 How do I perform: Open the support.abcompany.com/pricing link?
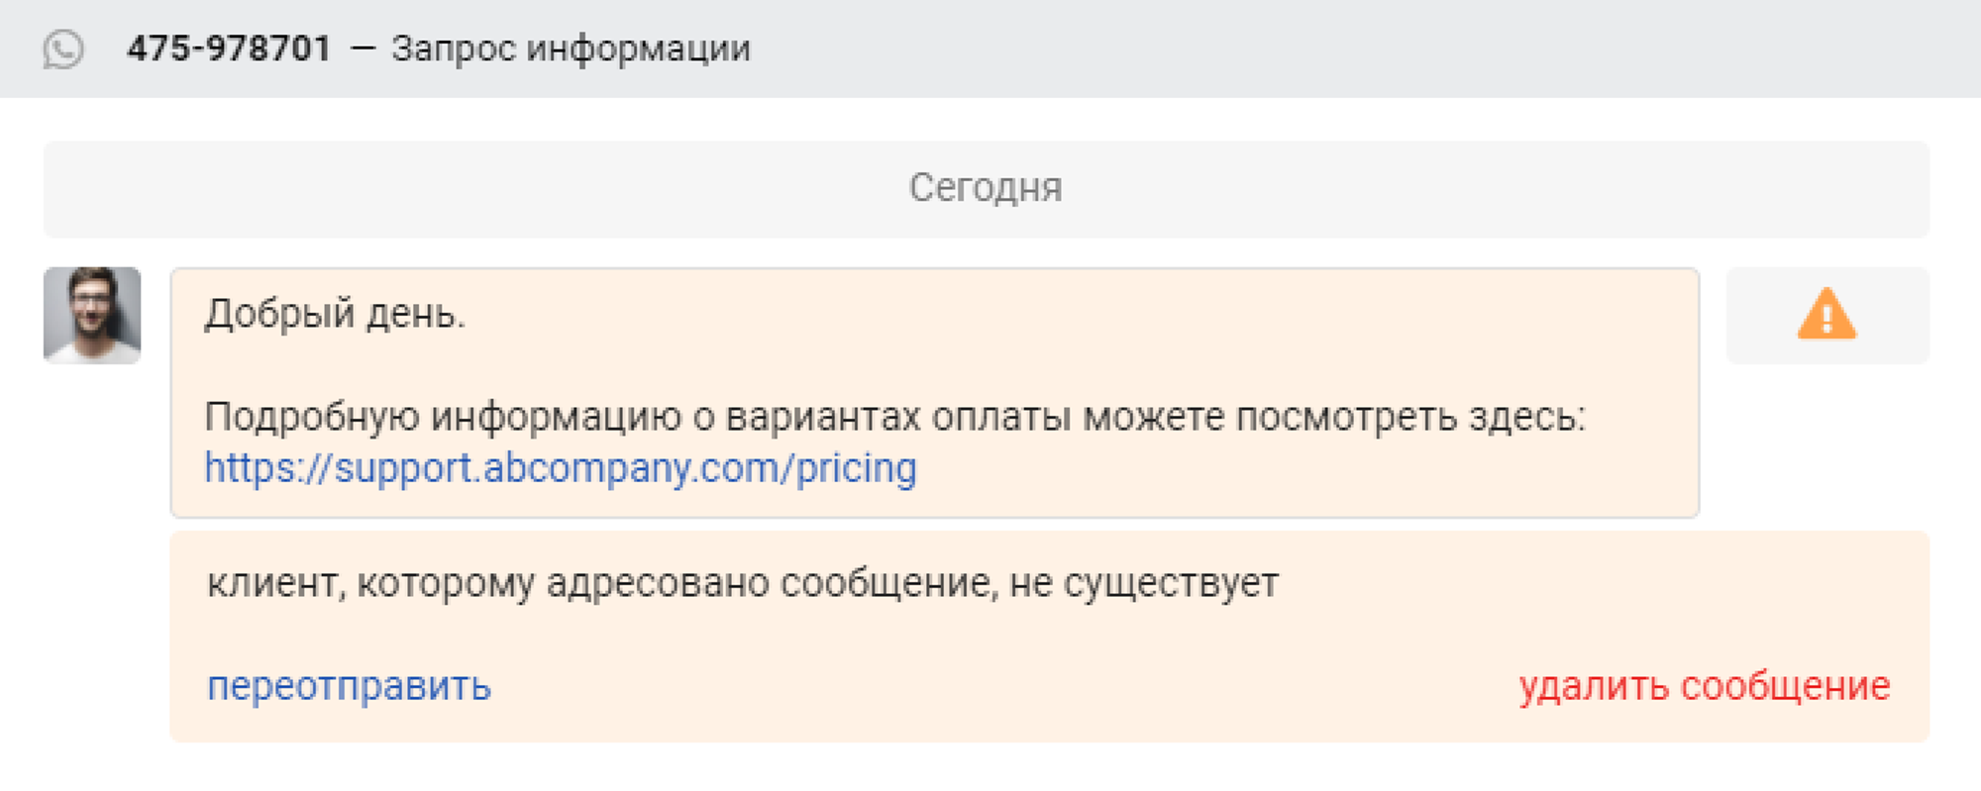tap(561, 468)
